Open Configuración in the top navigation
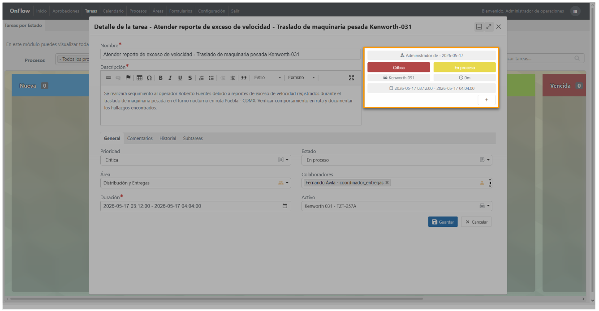The height and width of the screenshot is (311, 599). pyautogui.click(x=211, y=11)
